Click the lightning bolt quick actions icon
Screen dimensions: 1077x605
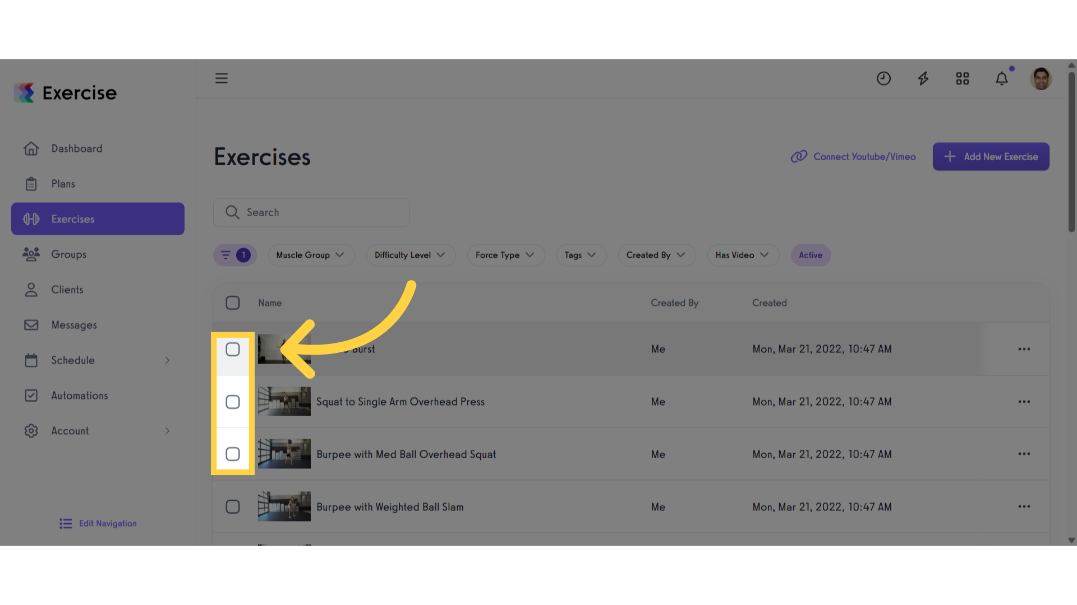click(x=923, y=78)
